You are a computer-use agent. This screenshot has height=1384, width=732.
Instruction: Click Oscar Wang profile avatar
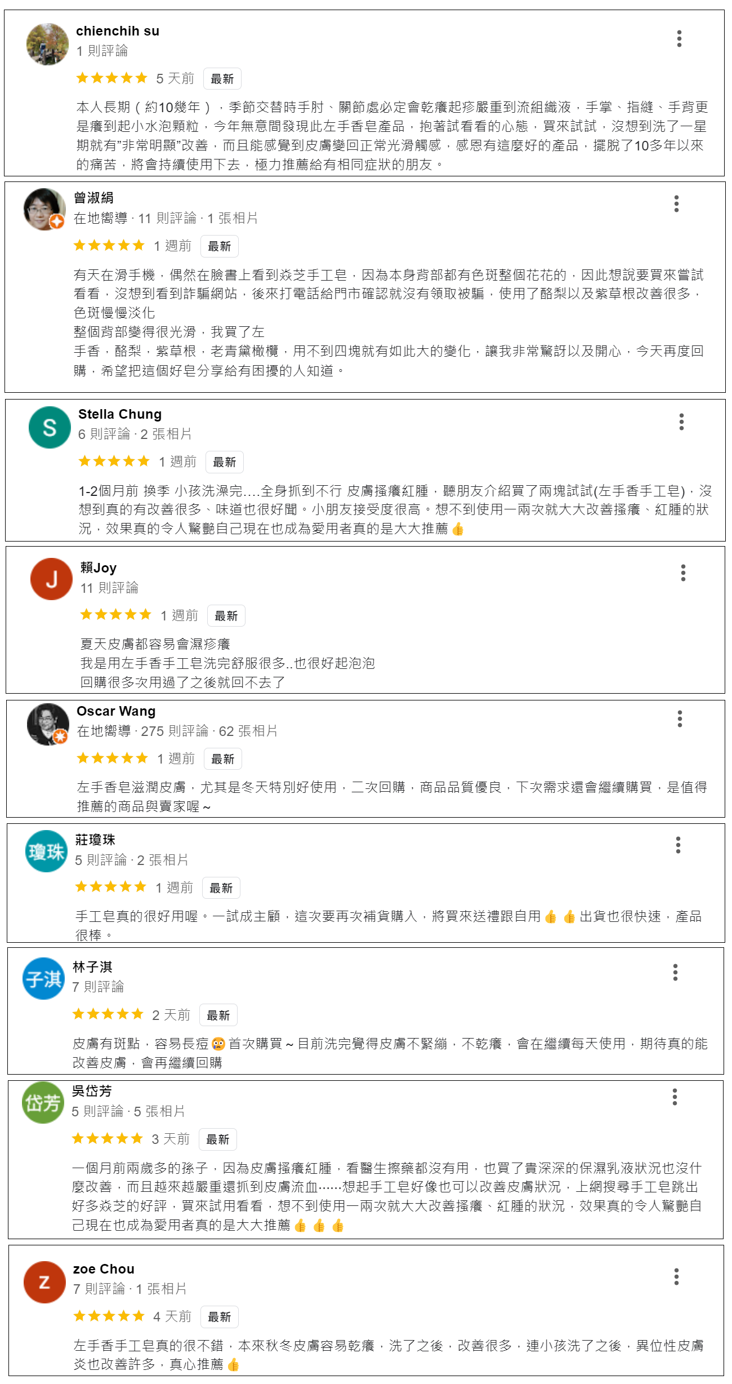point(48,724)
